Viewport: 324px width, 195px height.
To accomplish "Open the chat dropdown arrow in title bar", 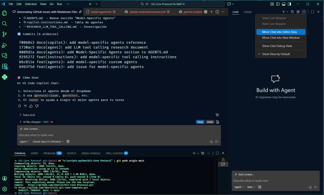I will coord(233,4).
